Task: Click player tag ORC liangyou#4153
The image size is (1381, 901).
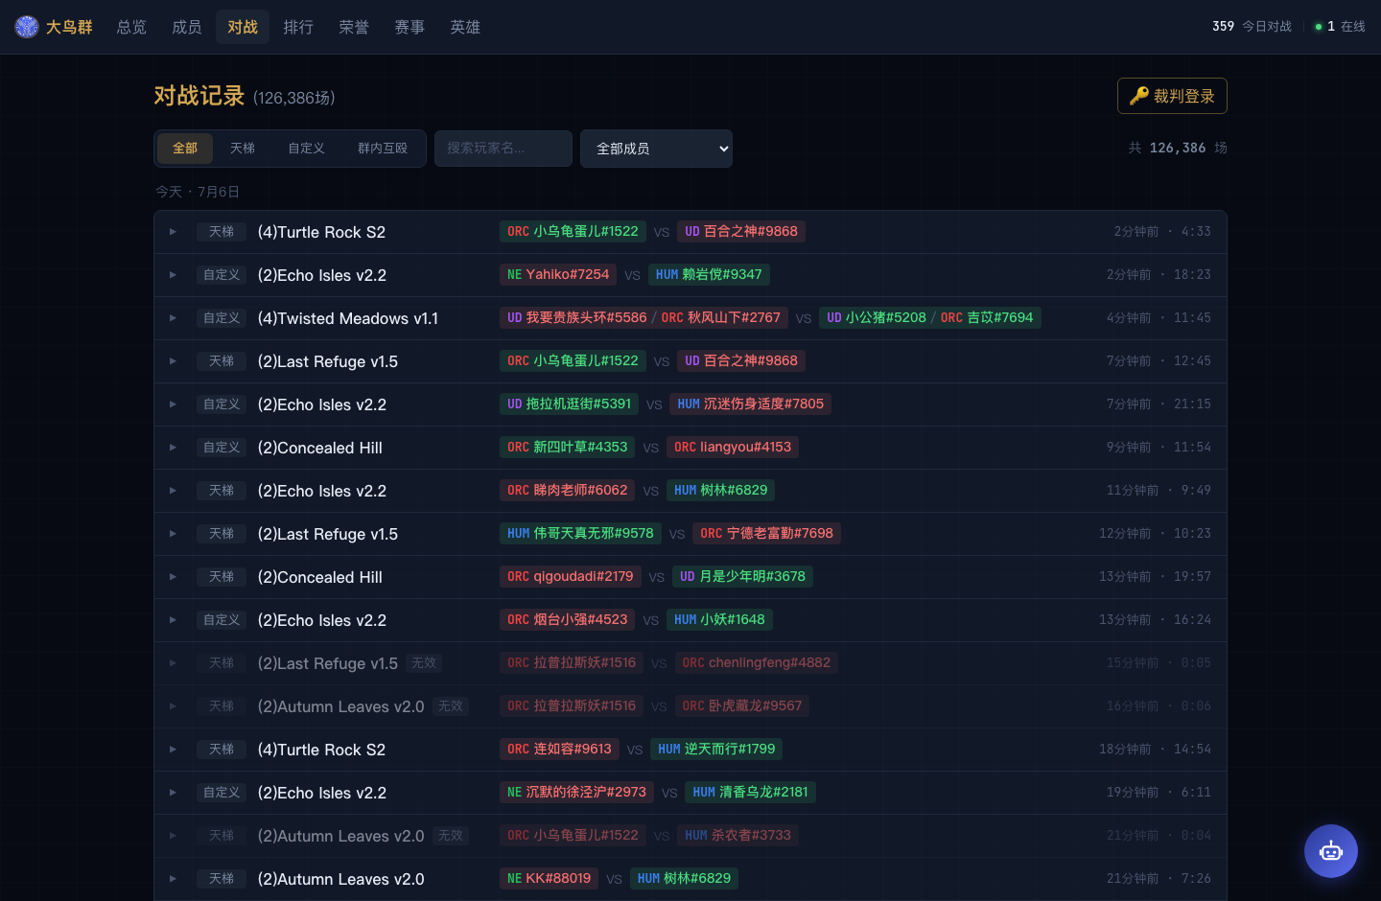Action: [733, 447]
